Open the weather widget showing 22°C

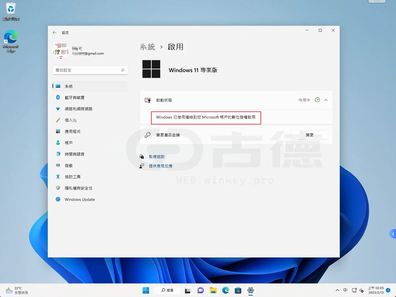point(17,290)
